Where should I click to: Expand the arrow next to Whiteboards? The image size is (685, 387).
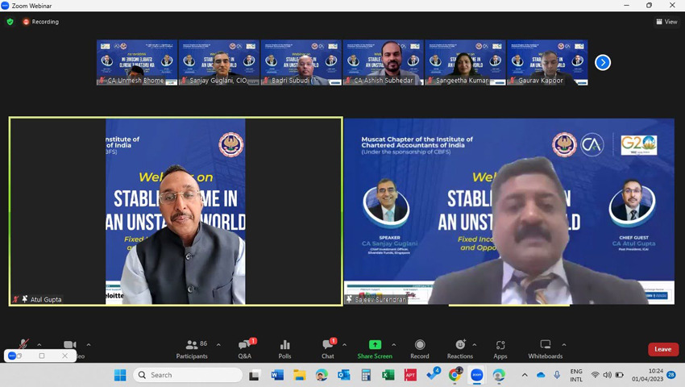(564, 345)
